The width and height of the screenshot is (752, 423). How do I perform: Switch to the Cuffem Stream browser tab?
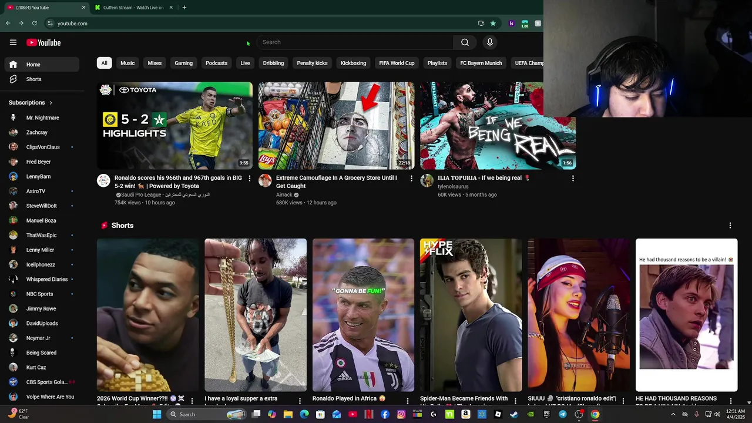tap(133, 8)
